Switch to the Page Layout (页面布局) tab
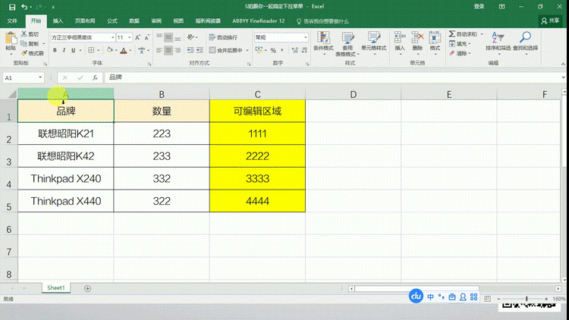569x320 pixels. (85, 21)
